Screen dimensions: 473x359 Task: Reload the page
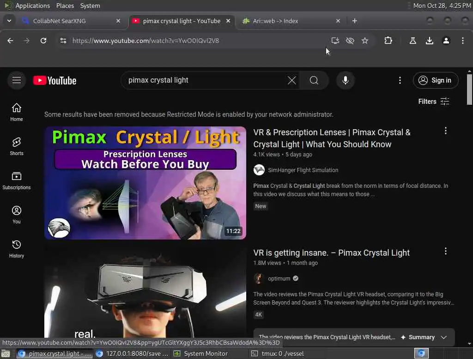[x=43, y=41]
